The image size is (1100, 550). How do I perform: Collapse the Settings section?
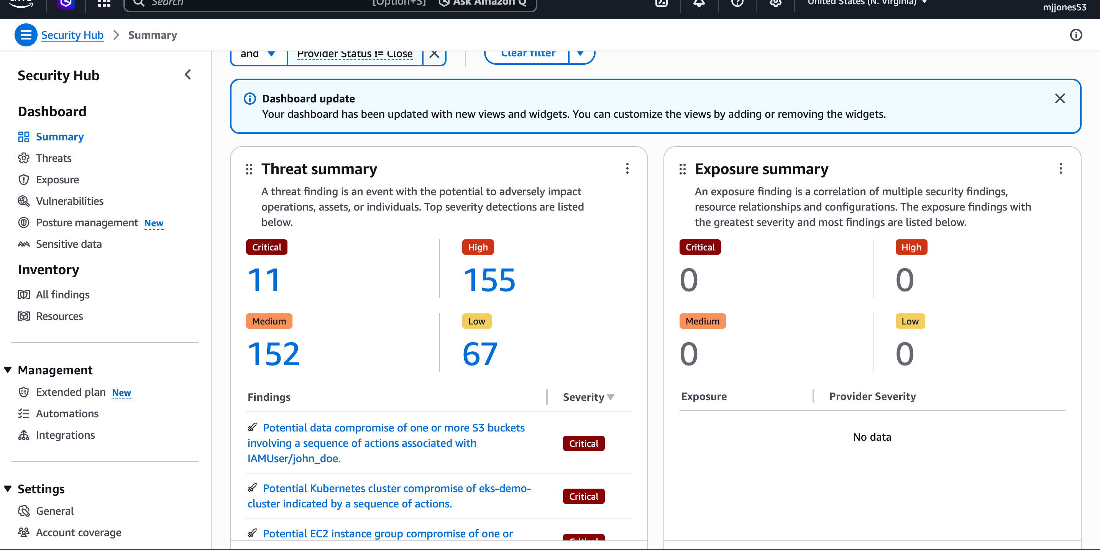click(8, 489)
